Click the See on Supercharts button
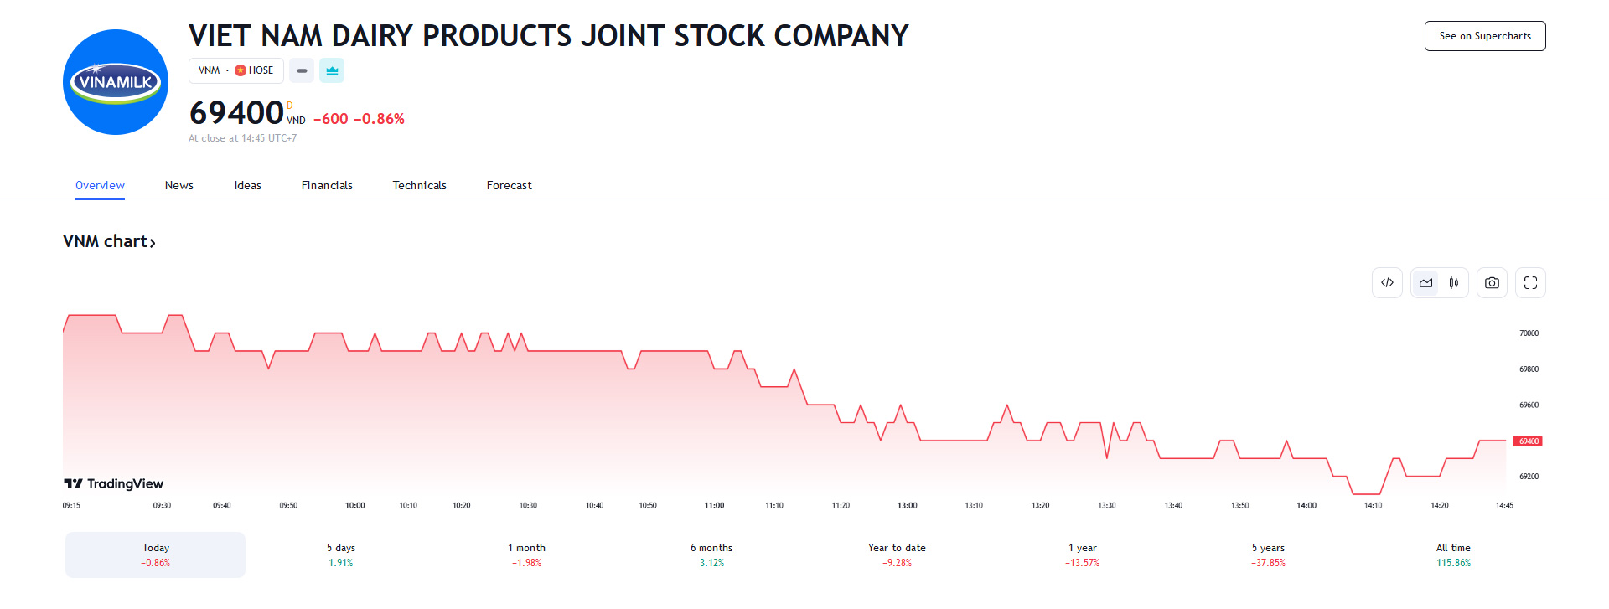Viewport: 1609px width, 609px height. 1484,36
